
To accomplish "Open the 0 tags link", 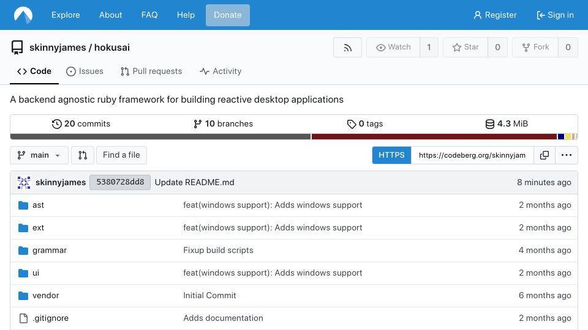I will (x=365, y=124).
